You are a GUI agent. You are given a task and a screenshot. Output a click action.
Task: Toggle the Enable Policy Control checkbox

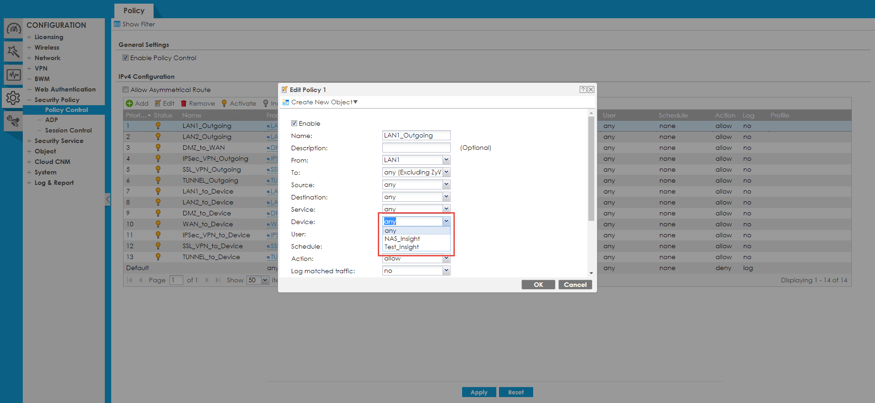tap(125, 58)
